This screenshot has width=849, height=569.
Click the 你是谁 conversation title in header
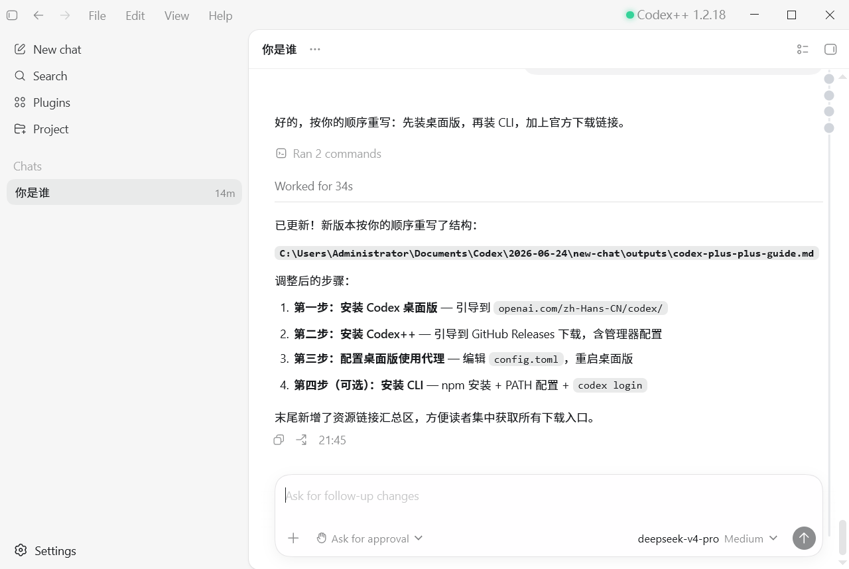279,49
